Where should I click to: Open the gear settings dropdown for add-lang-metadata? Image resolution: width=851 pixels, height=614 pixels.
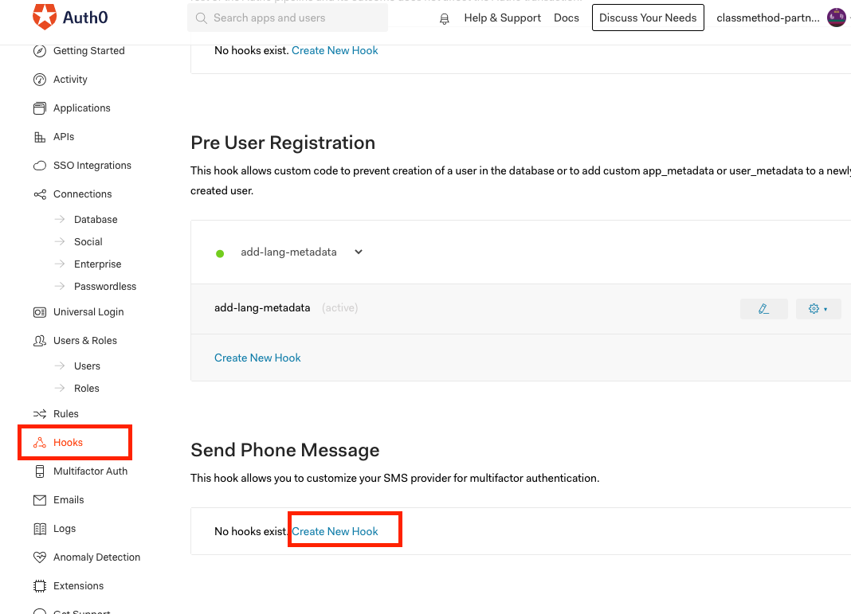pyautogui.click(x=818, y=309)
